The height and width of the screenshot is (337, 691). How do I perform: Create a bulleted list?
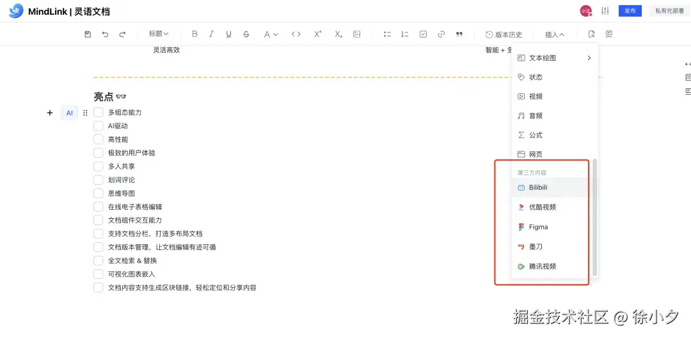click(x=387, y=35)
